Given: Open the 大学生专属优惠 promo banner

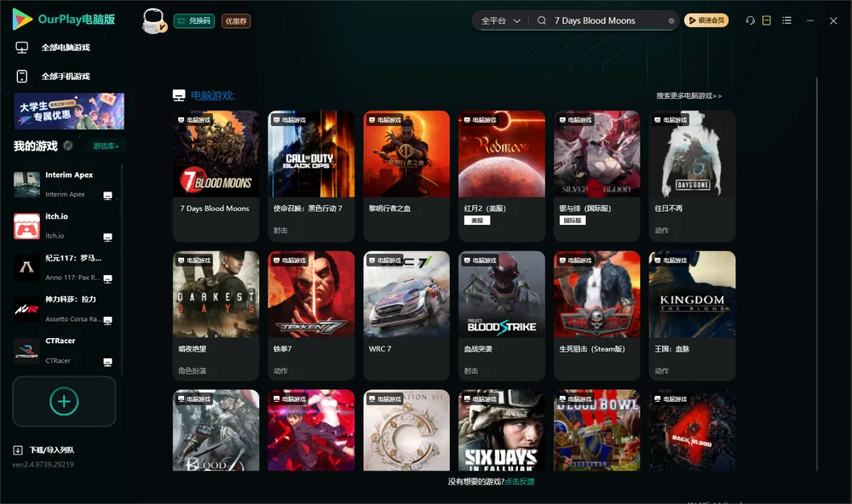Looking at the screenshot, I should click(x=69, y=111).
